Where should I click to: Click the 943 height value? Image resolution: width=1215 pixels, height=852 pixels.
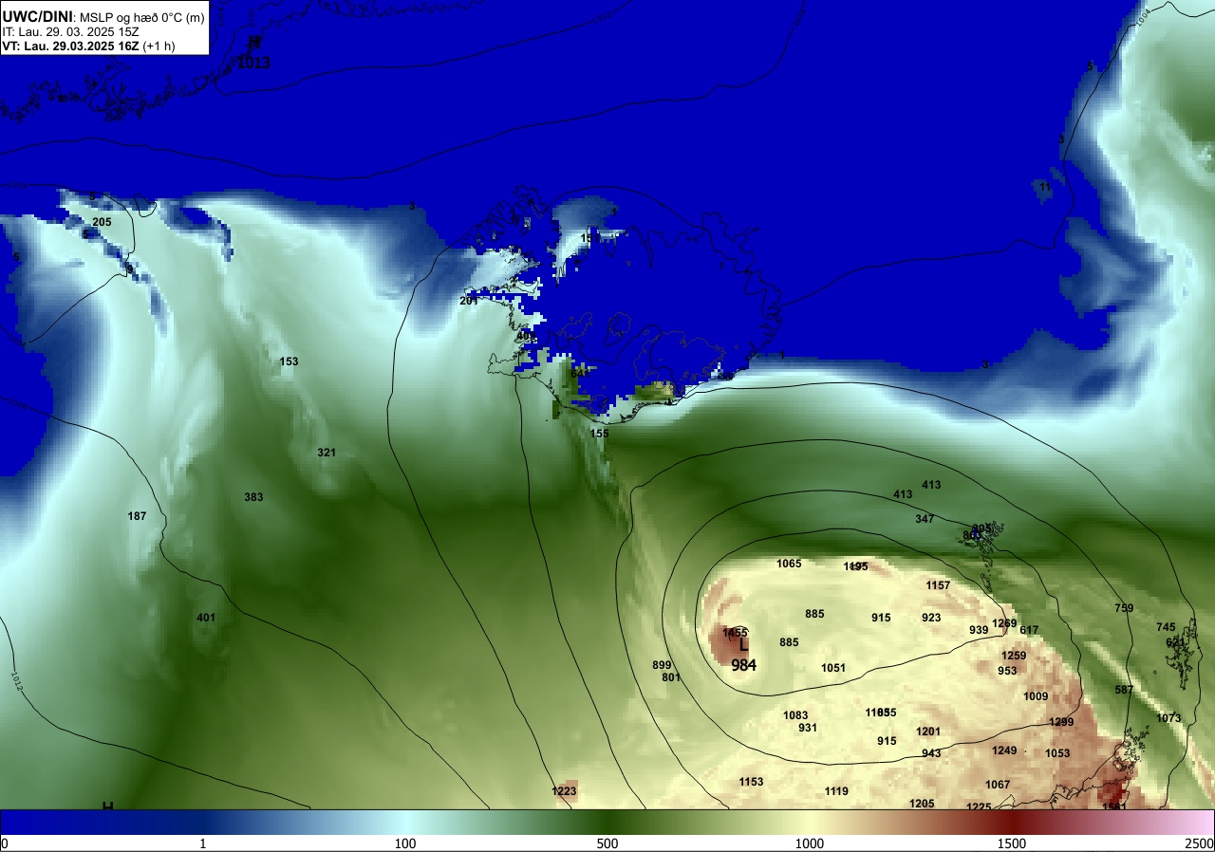pos(931,753)
